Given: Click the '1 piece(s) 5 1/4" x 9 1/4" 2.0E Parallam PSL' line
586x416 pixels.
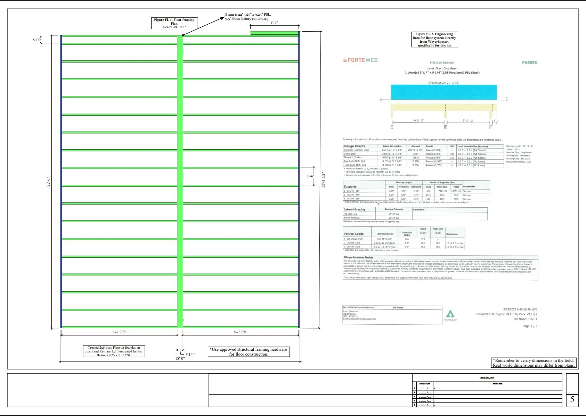Looking at the screenshot, I should pos(442,73).
